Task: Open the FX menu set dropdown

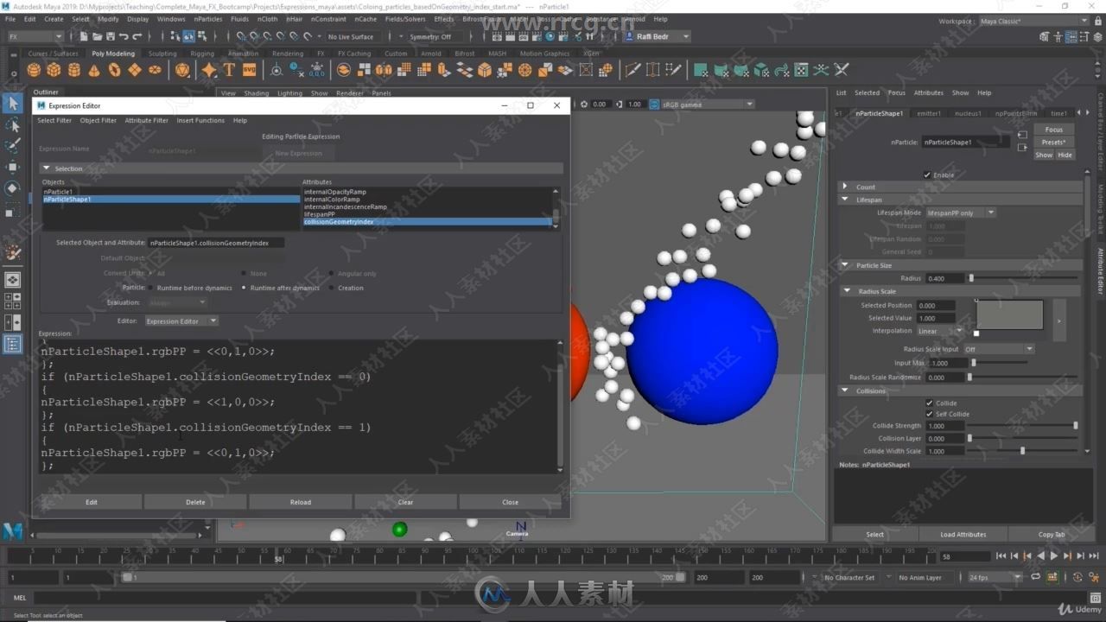Action: pyautogui.click(x=35, y=36)
